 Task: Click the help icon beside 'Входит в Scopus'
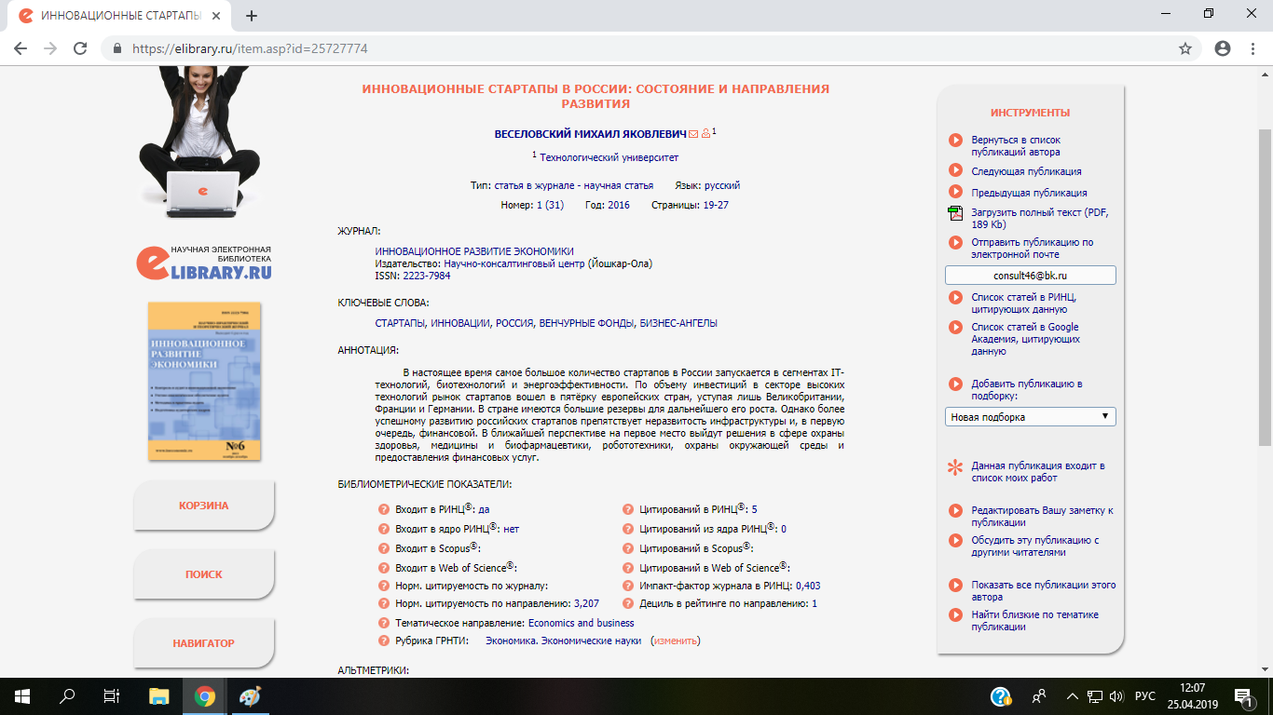(x=384, y=548)
